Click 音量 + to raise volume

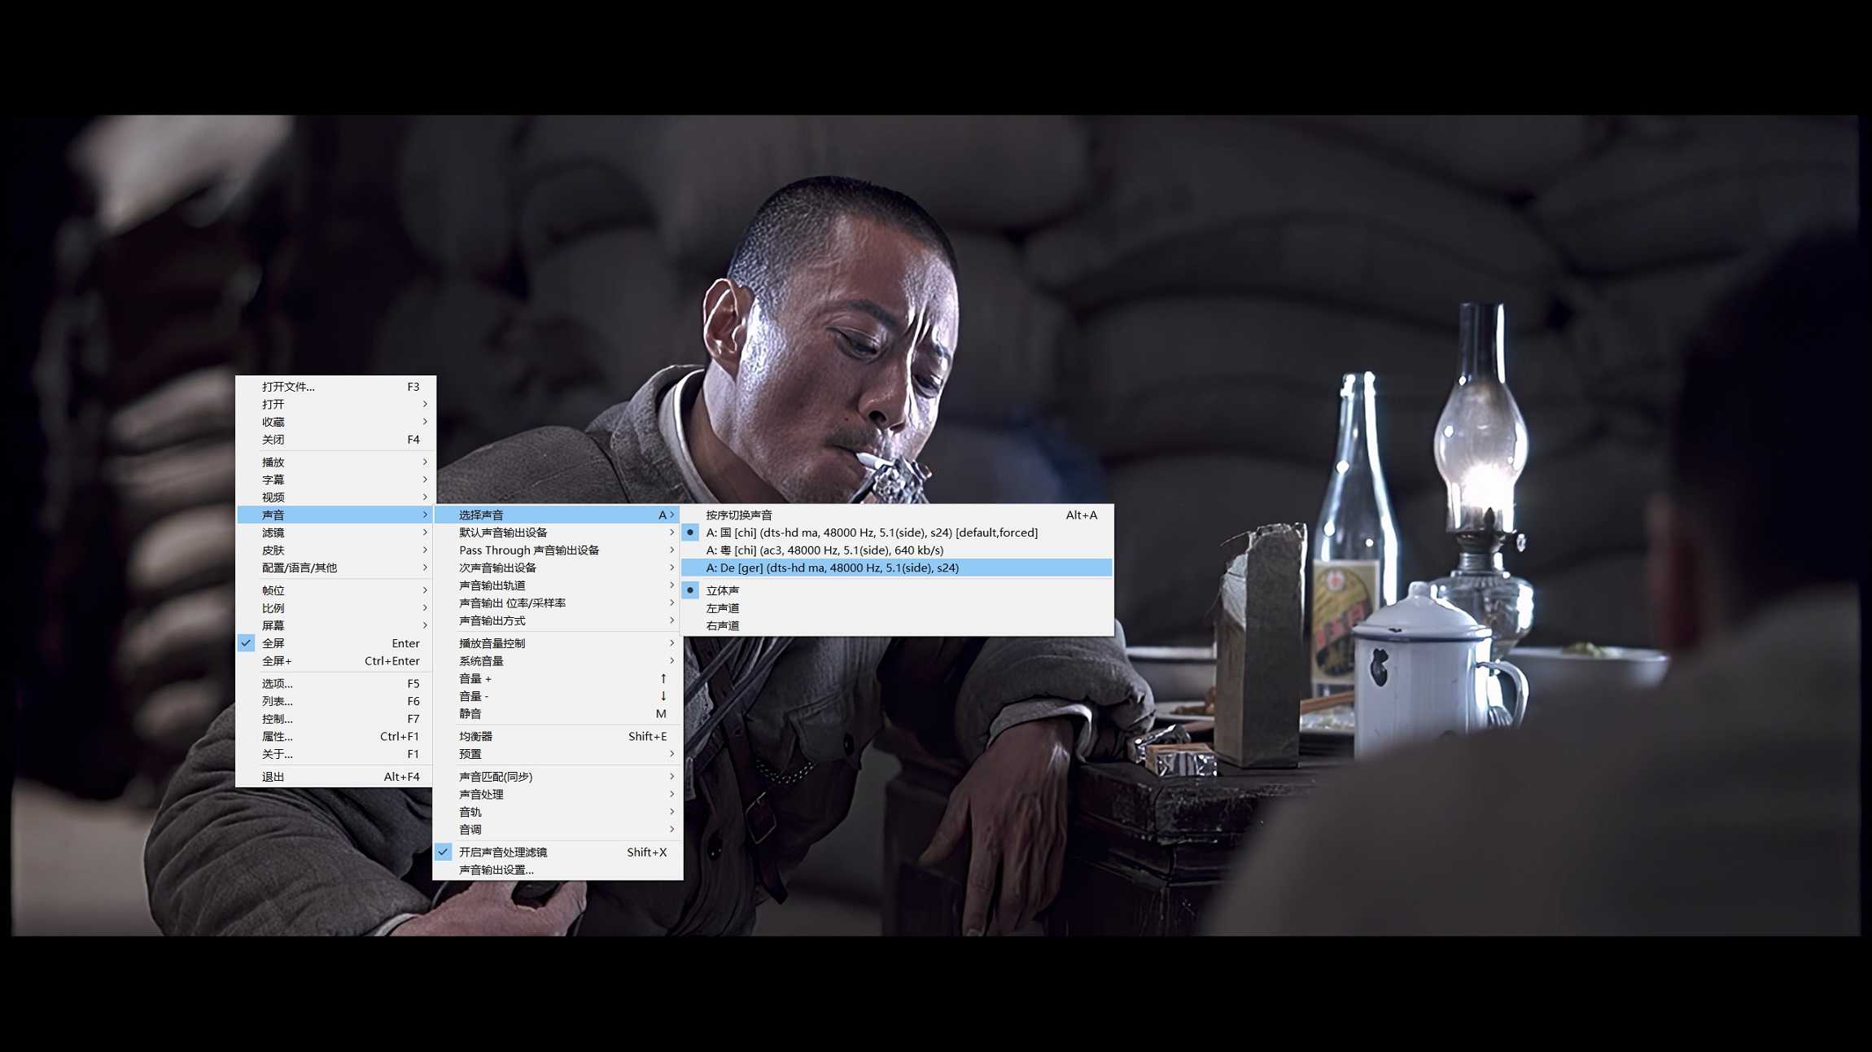(558, 678)
